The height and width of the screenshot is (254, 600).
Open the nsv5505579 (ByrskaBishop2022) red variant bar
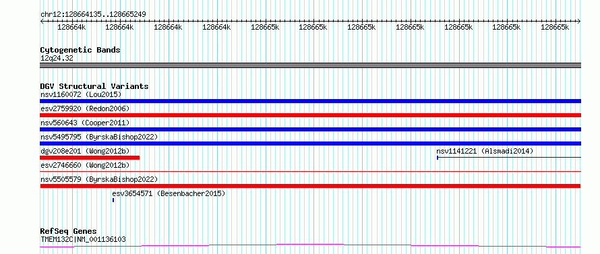coord(310,186)
